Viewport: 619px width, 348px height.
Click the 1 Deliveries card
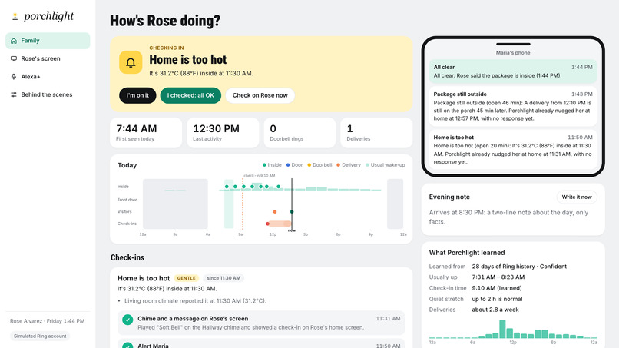tap(376, 133)
